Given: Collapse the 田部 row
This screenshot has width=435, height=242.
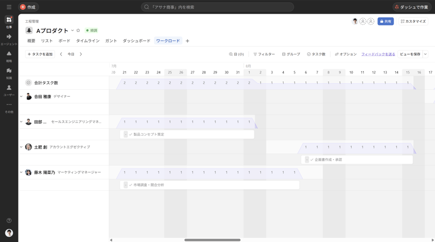Looking at the screenshot, I should click(x=21, y=122).
